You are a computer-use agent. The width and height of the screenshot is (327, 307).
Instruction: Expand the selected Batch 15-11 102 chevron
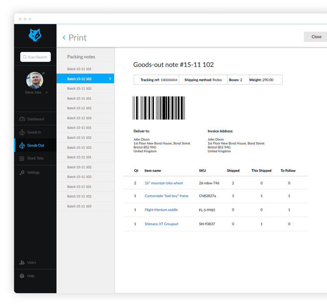click(x=110, y=79)
